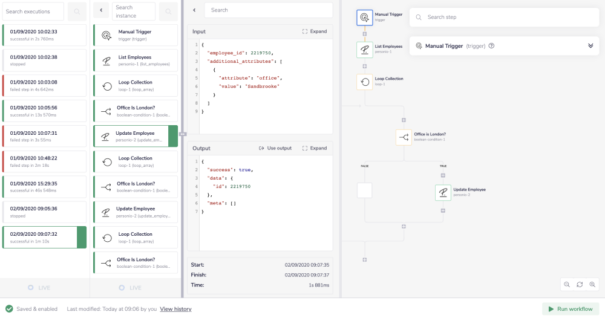Select the Loop Collection node on canvas
Image resolution: width=605 pixels, height=318 pixels.
(365, 82)
